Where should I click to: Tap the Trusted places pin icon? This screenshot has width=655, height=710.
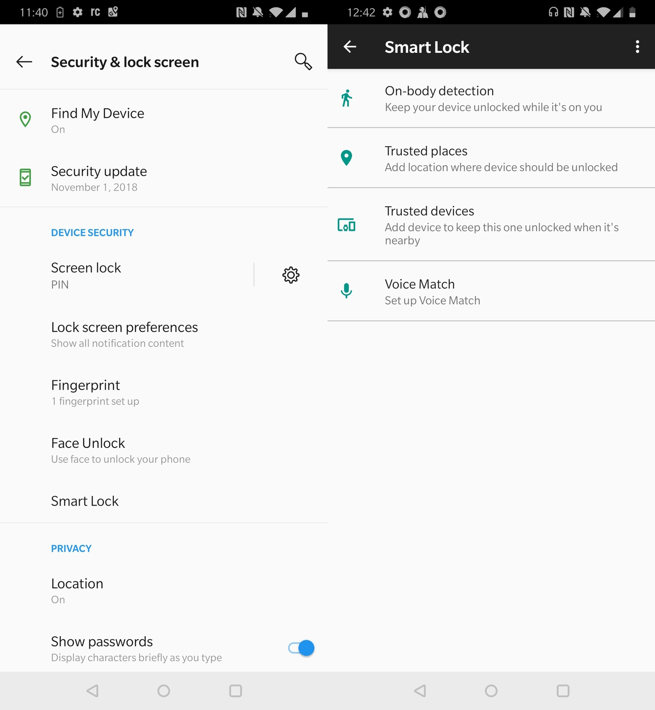(x=347, y=158)
